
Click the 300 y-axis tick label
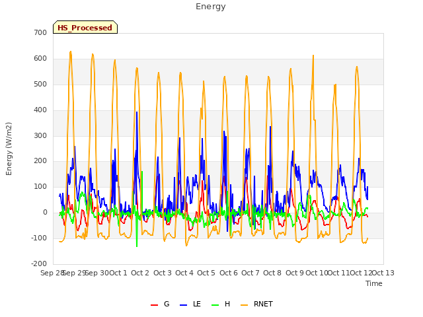pos(40,135)
